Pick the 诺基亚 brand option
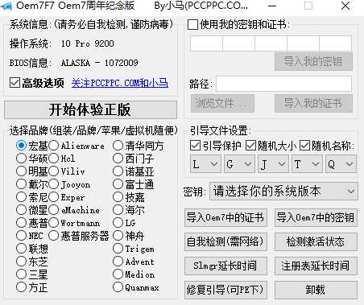 (118, 171)
